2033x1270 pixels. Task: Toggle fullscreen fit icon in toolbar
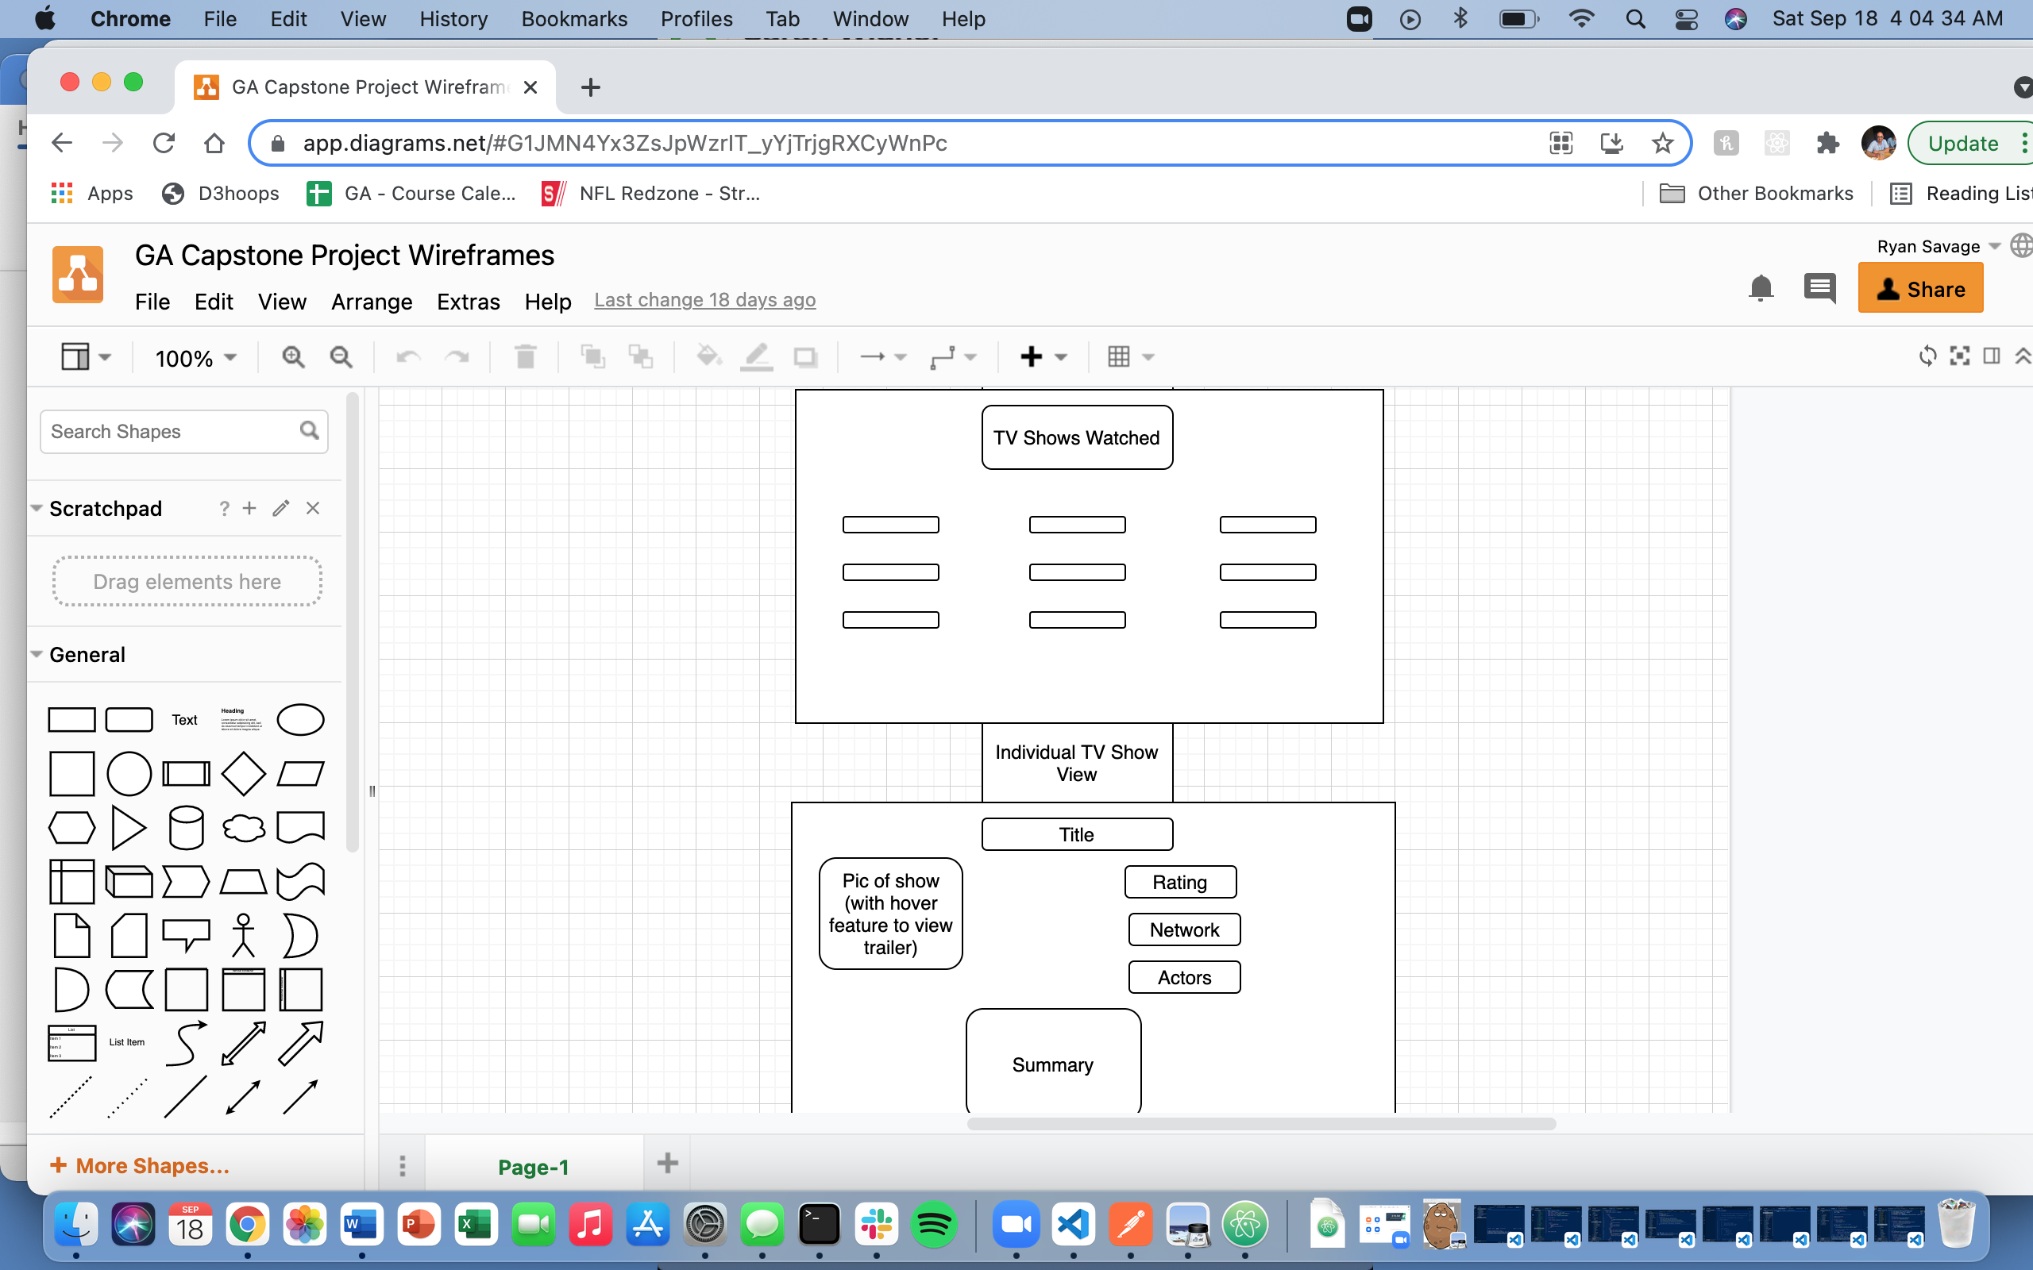click(x=1960, y=356)
